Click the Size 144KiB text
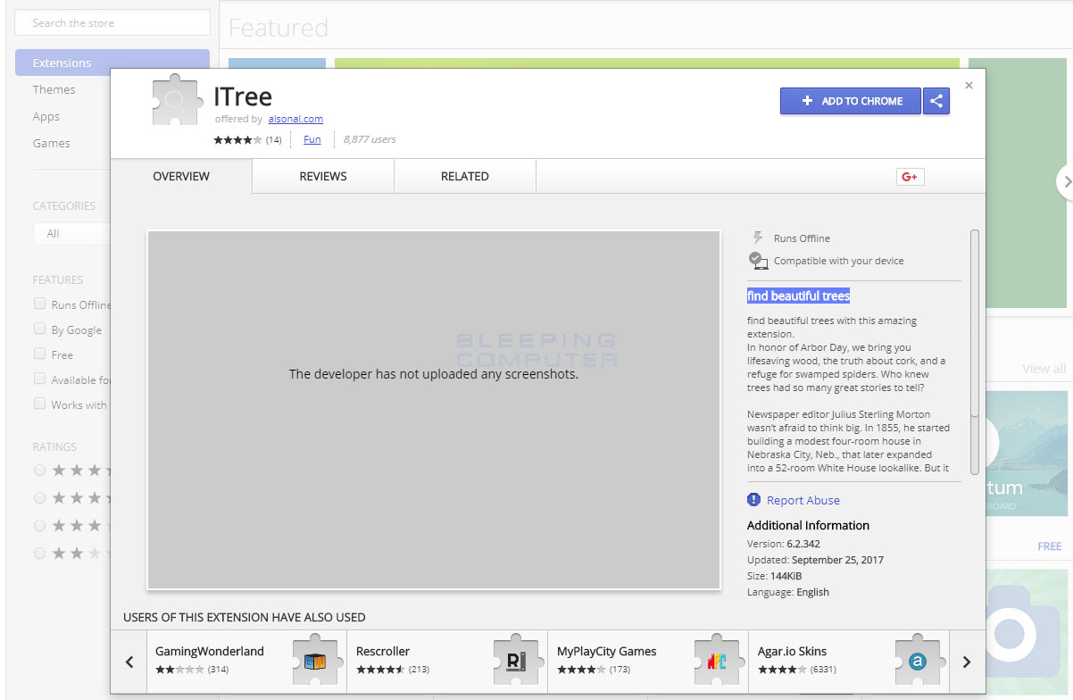1073x700 pixels. pos(775,576)
